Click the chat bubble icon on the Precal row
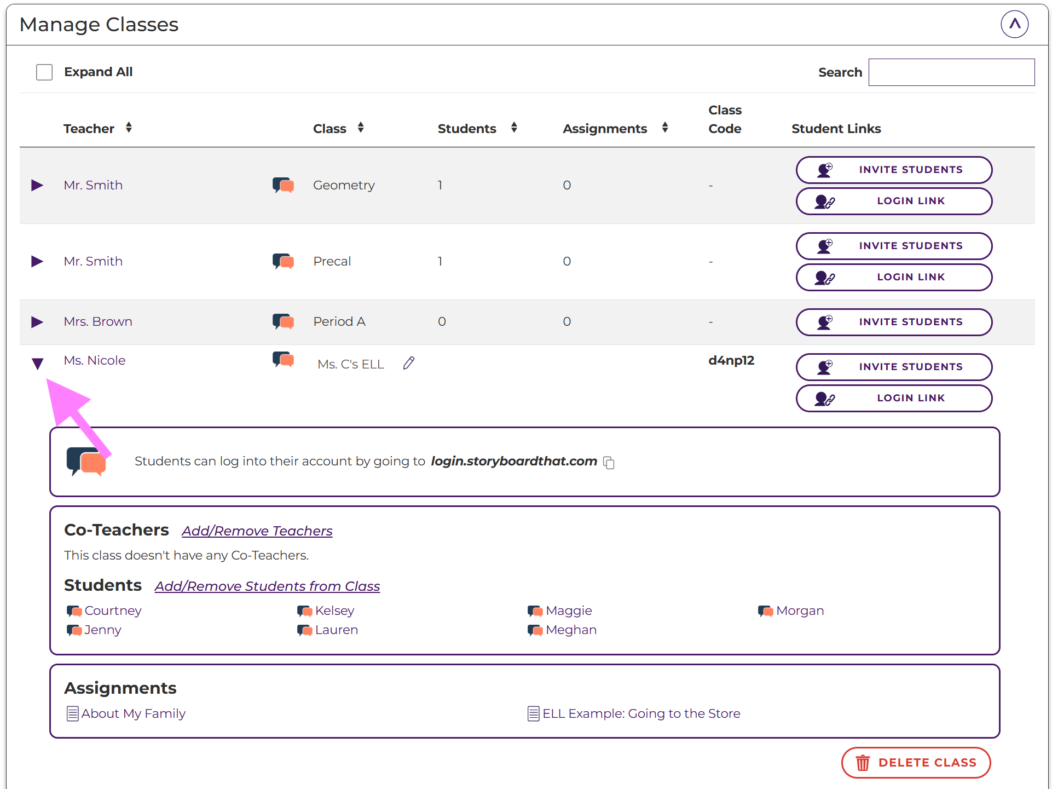 pyautogui.click(x=283, y=261)
